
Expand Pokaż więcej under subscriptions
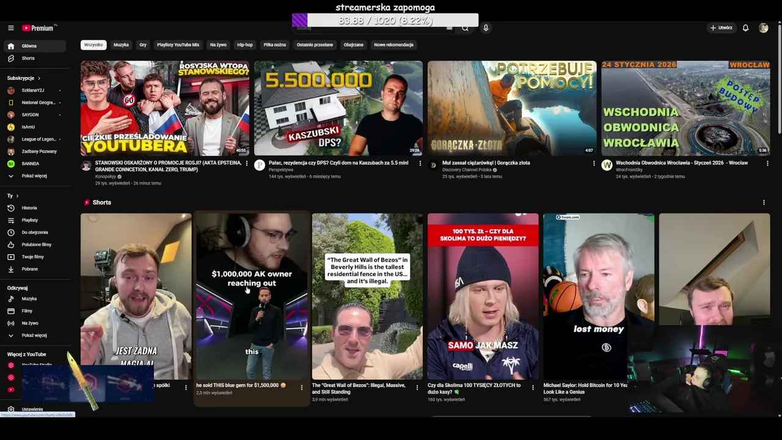pyautogui.click(x=34, y=175)
